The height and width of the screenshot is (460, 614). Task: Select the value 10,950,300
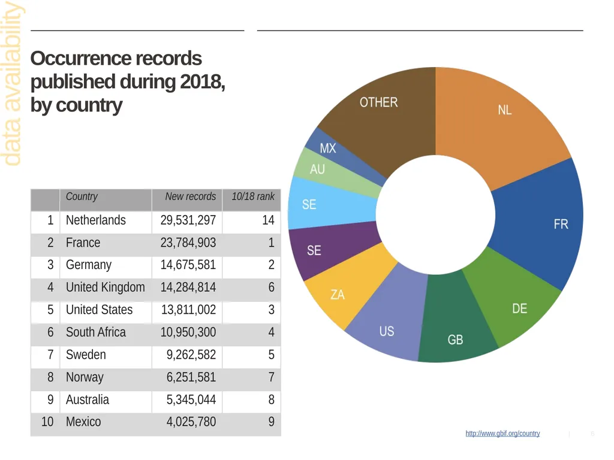[x=188, y=332]
